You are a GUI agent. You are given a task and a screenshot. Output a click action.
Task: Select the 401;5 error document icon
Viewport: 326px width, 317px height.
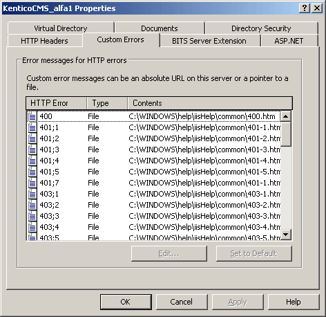tap(32, 172)
